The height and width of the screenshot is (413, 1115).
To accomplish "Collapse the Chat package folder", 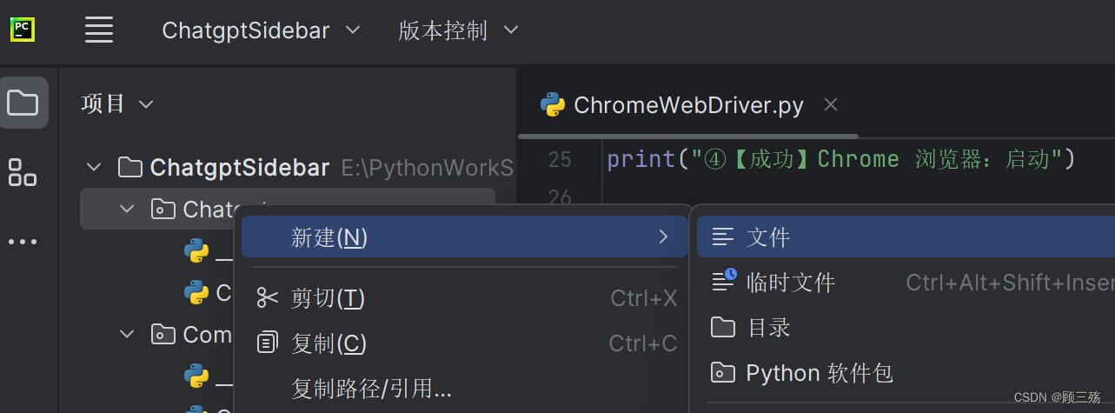I will coord(128,210).
